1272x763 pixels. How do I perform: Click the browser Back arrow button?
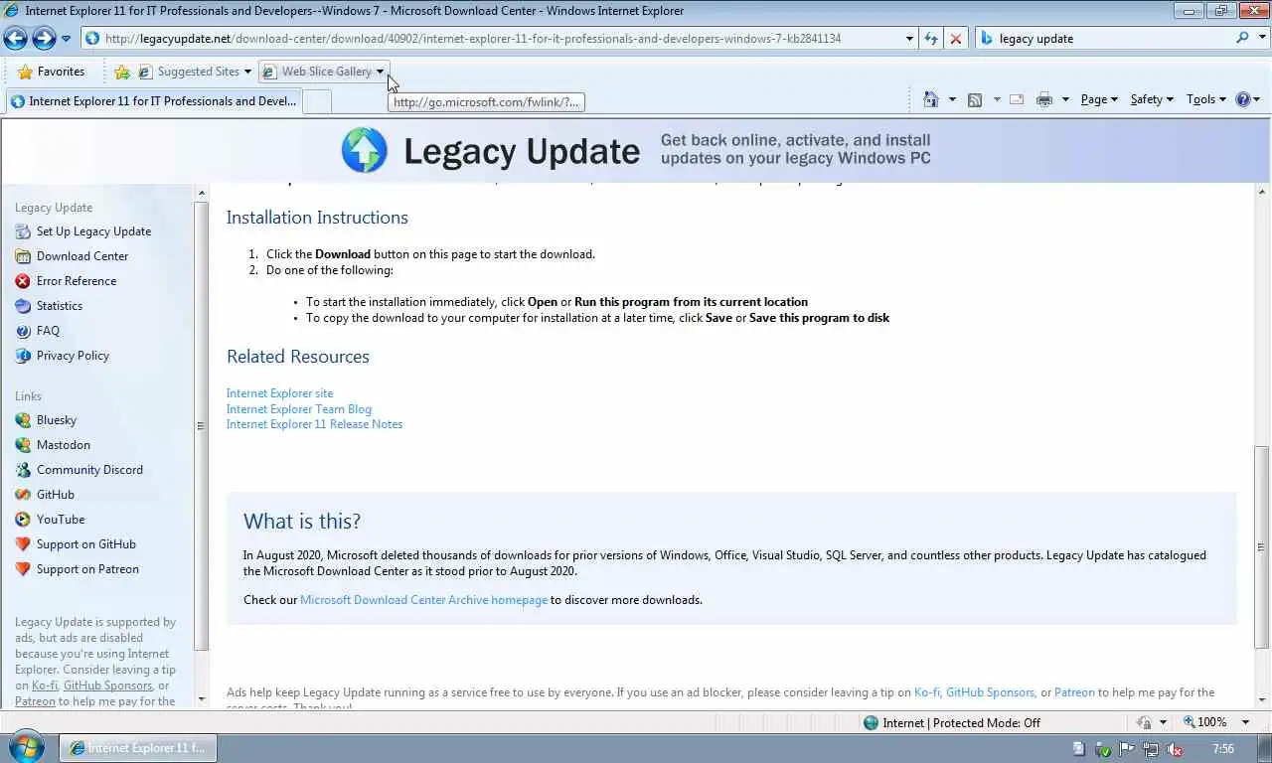coord(16,38)
